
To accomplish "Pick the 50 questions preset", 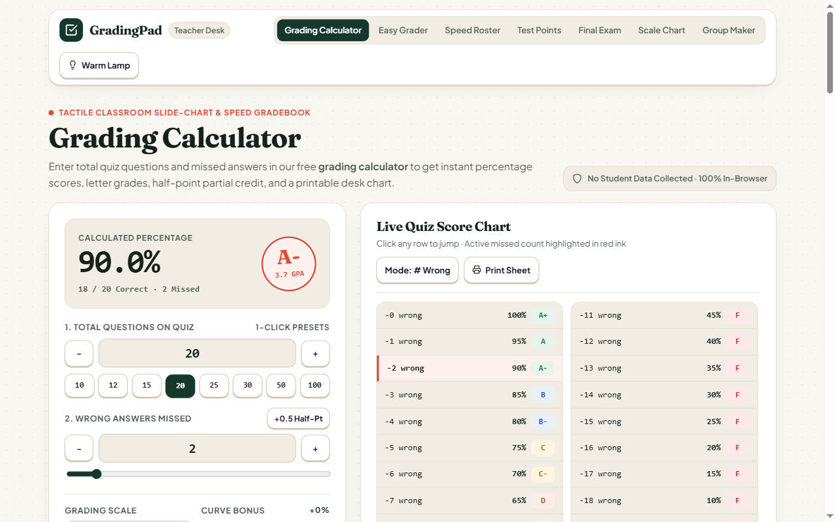I will pyautogui.click(x=281, y=386).
